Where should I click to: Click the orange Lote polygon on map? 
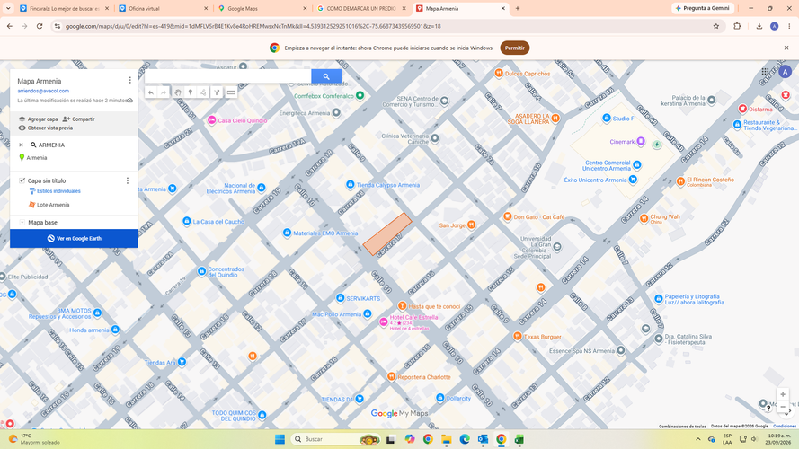[x=386, y=234]
